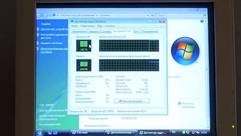241x136 pixels.
Task: Select Система taskbar button
Action: (87, 133)
